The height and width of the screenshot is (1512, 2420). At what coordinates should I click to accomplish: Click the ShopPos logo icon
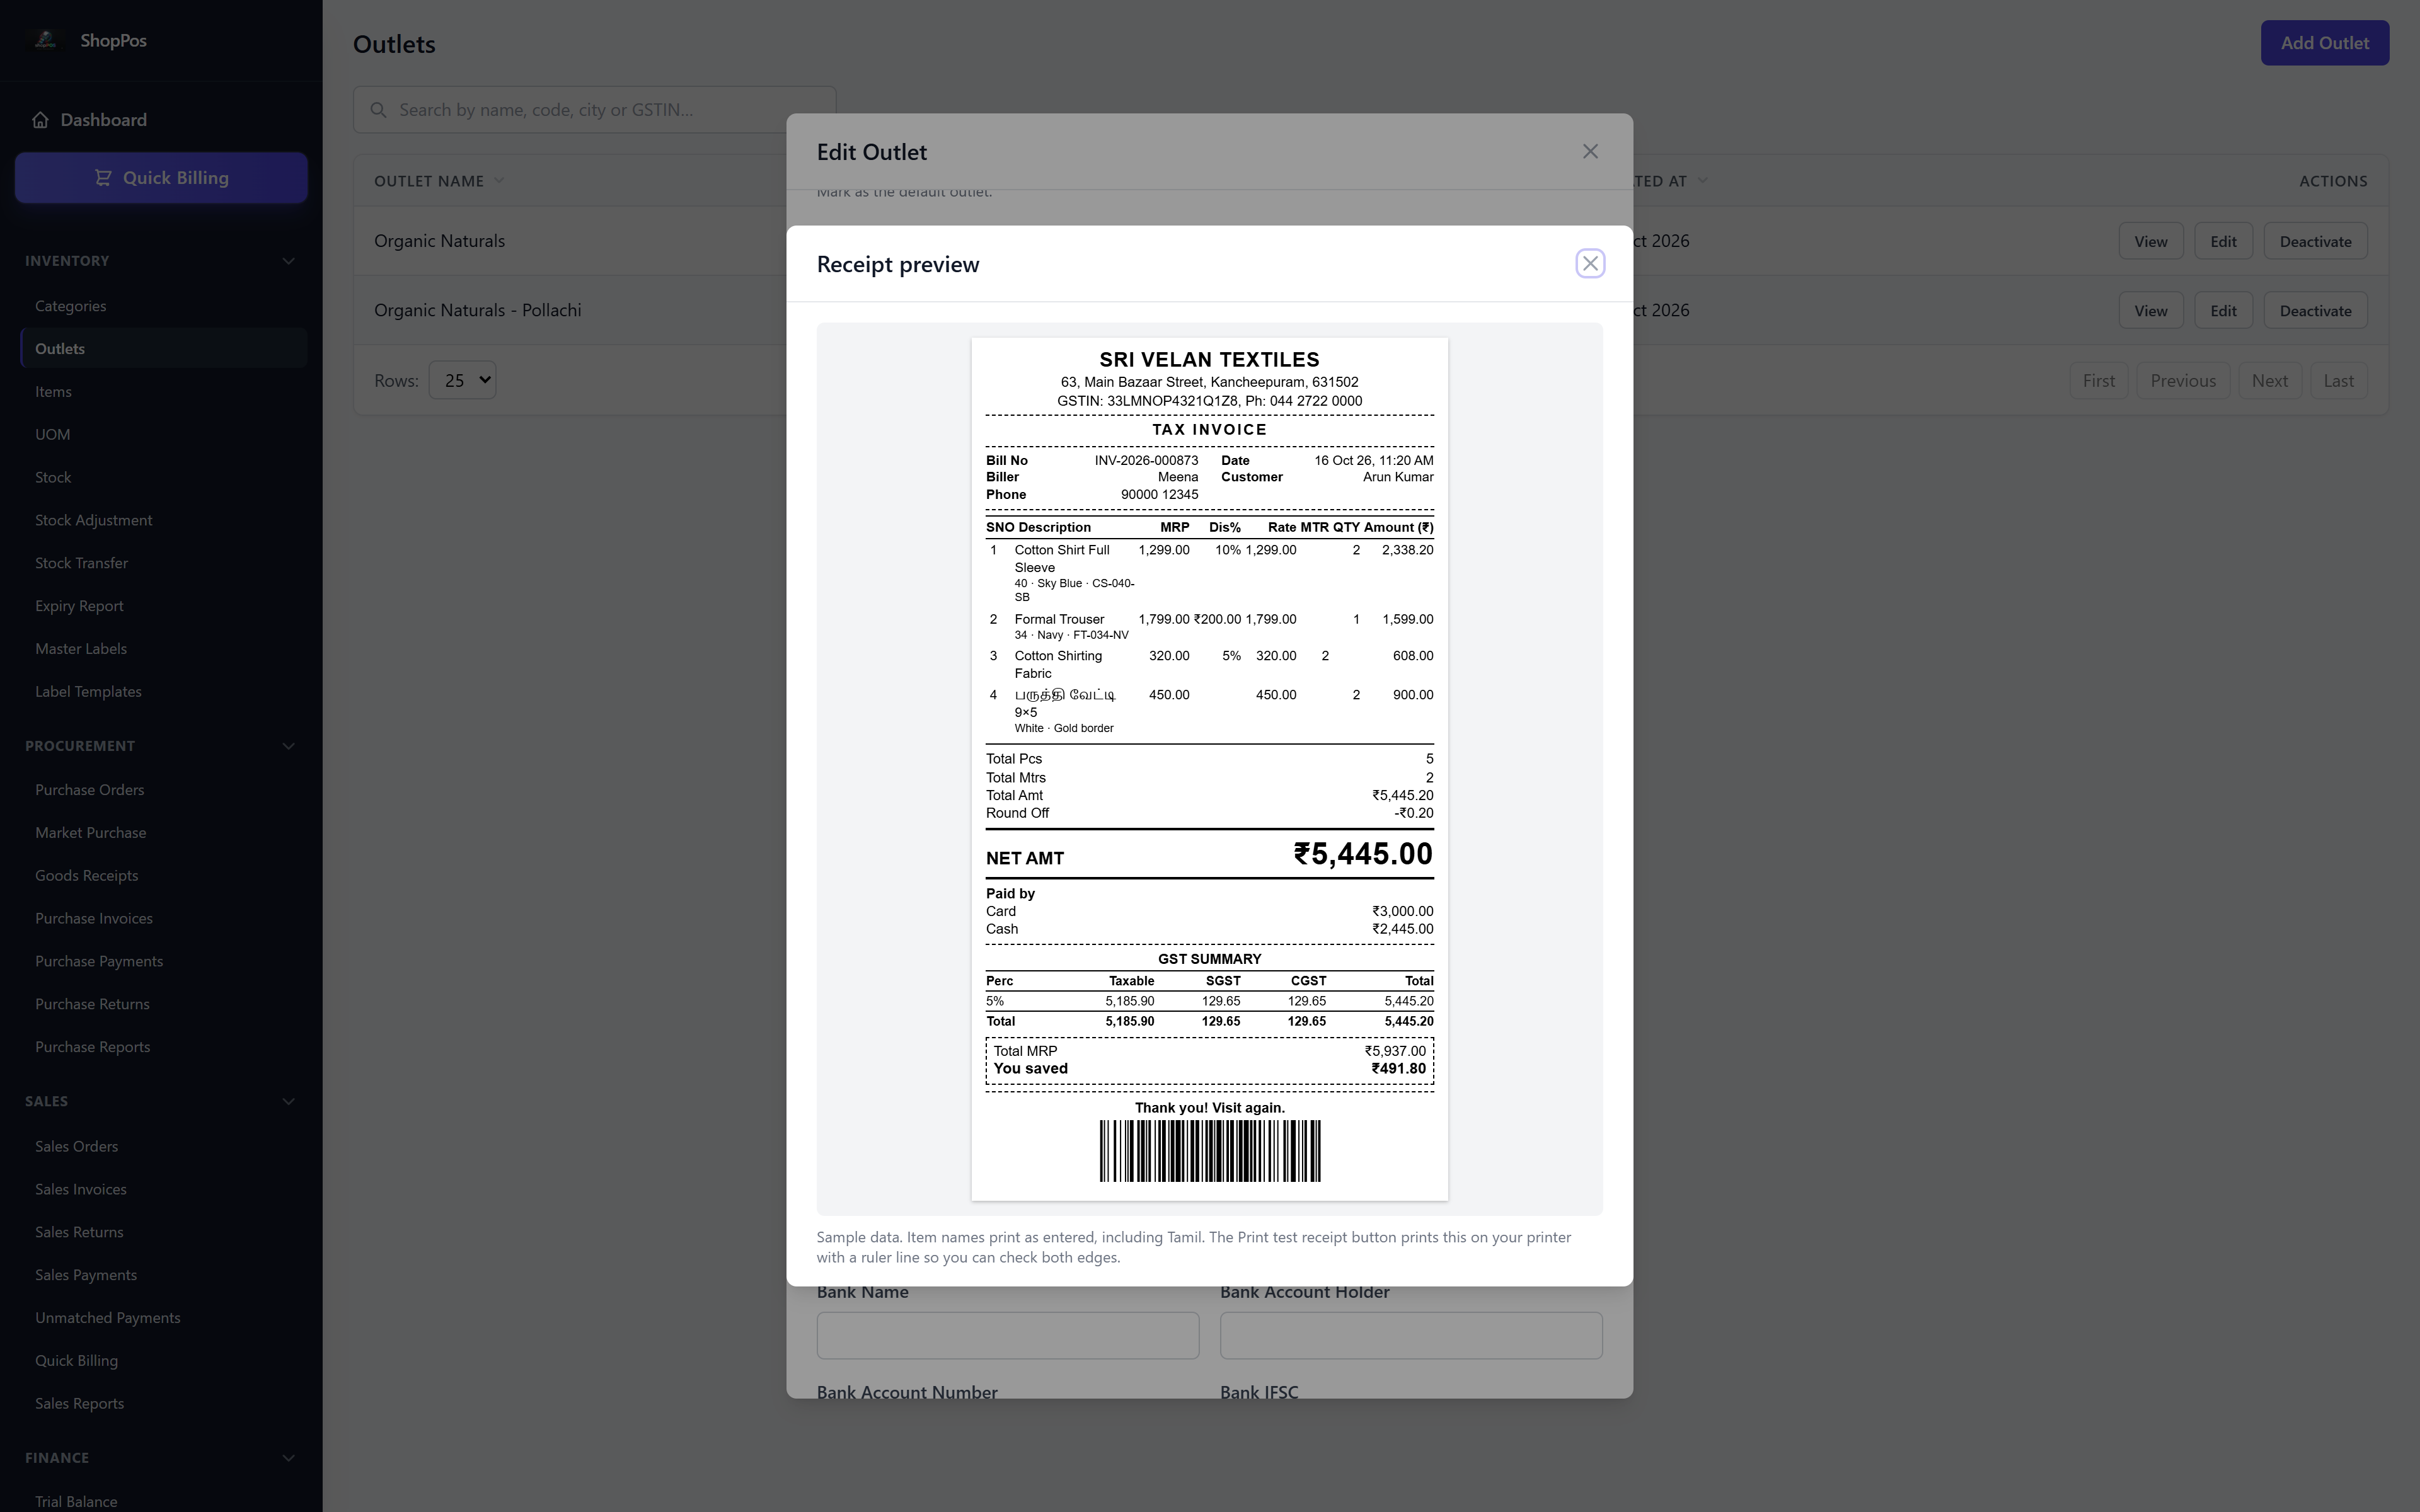(x=45, y=40)
